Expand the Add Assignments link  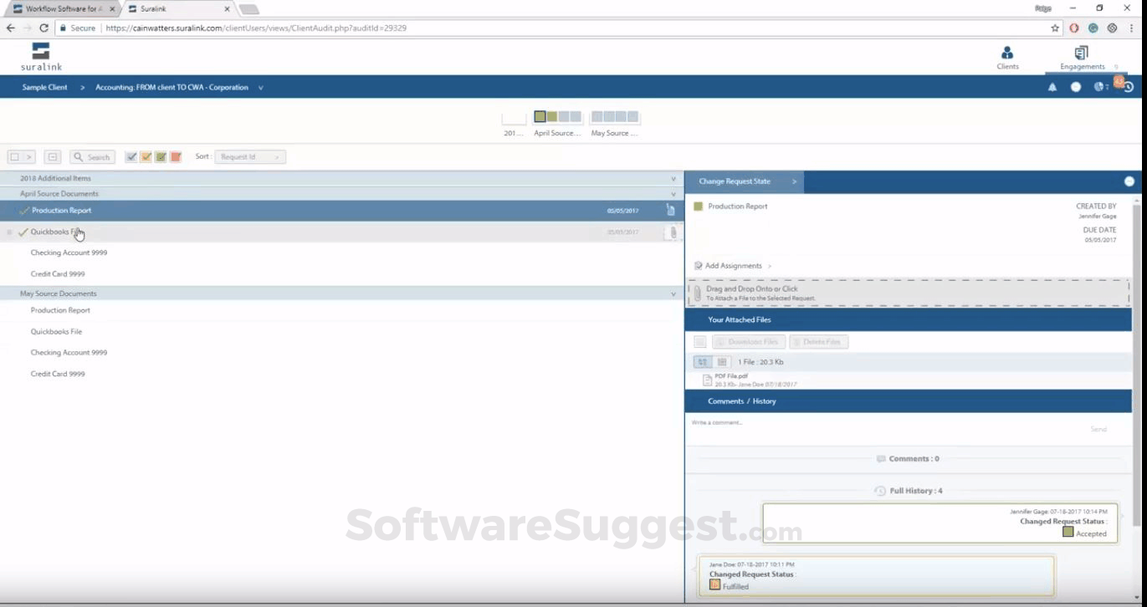point(732,265)
